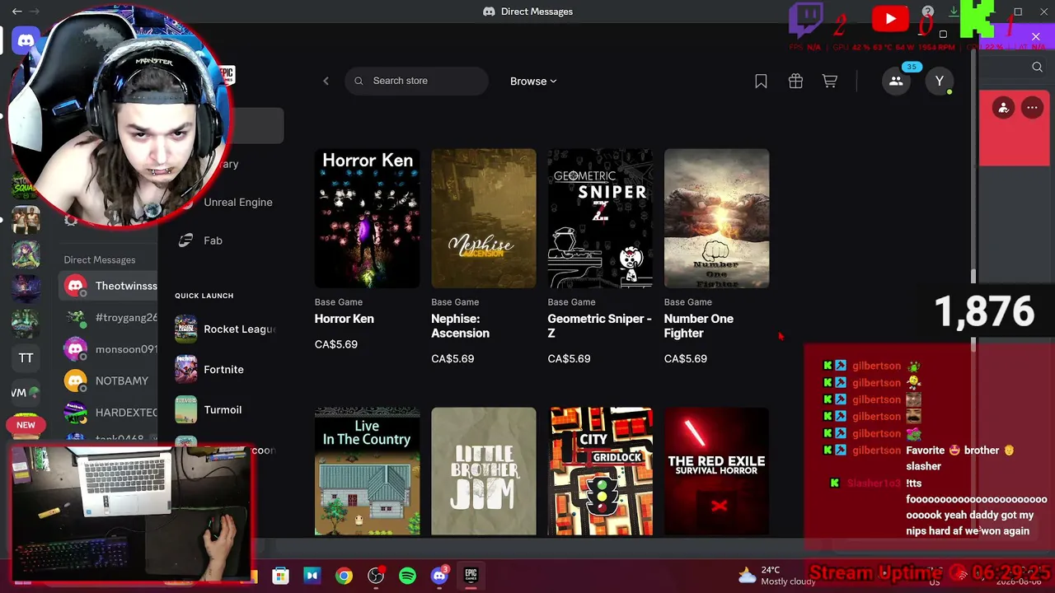Open The Red Exile cover

[717, 471]
